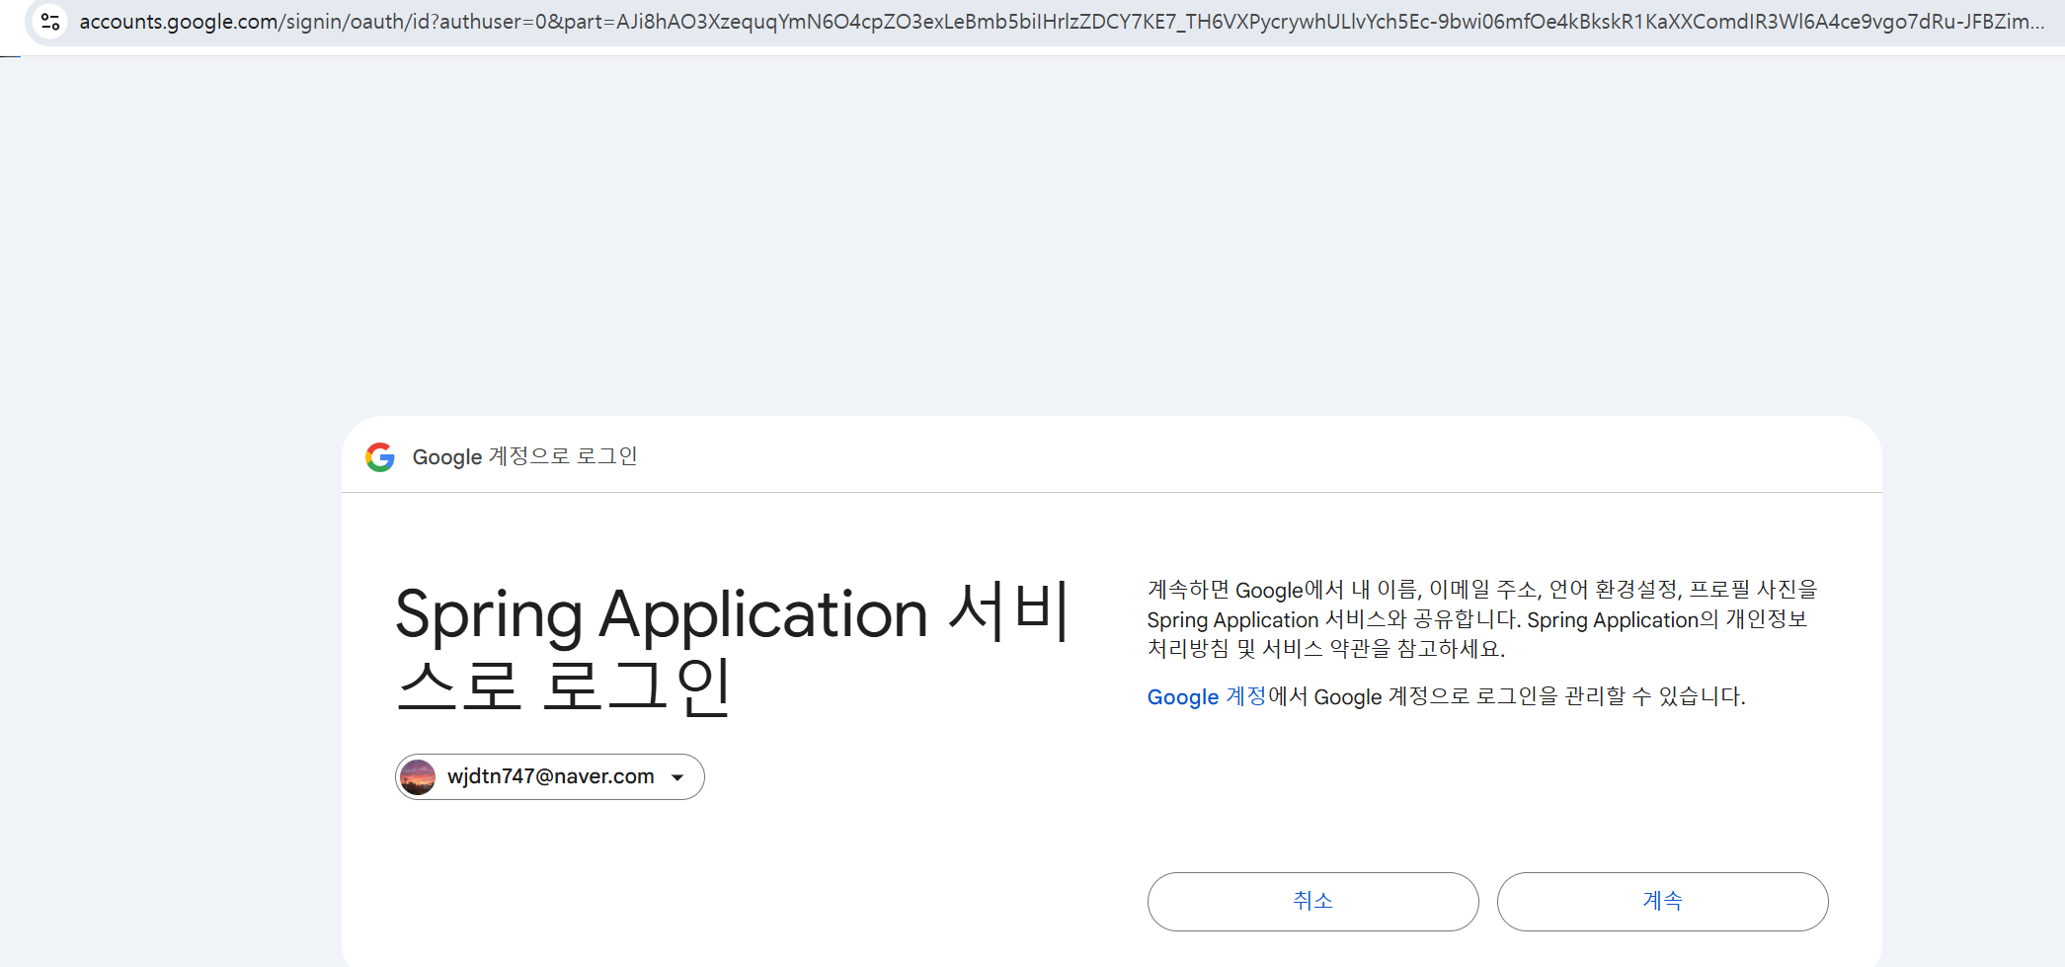Click the wjdtn747@naver.com email text
The width and height of the screenshot is (2065, 967).
click(550, 776)
